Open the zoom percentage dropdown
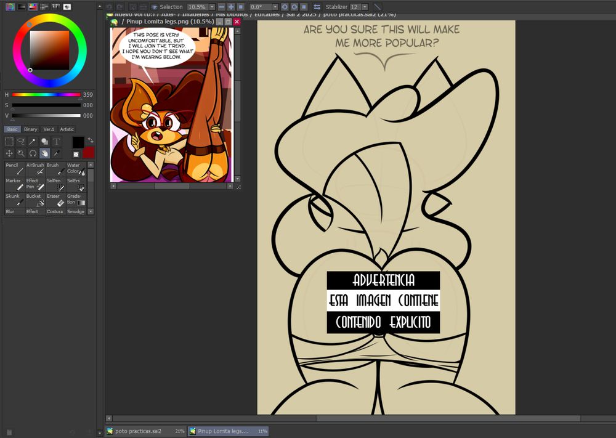The image size is (616, 438). [x=212, y=7]
